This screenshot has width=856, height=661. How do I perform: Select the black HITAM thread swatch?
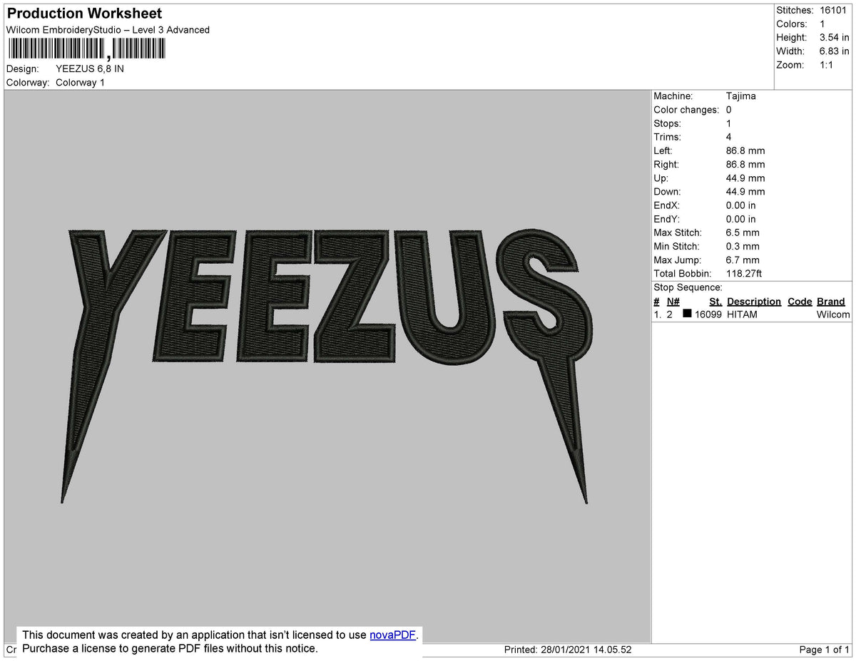pos(686,314)
